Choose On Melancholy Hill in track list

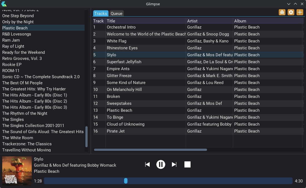pos(124,90)
